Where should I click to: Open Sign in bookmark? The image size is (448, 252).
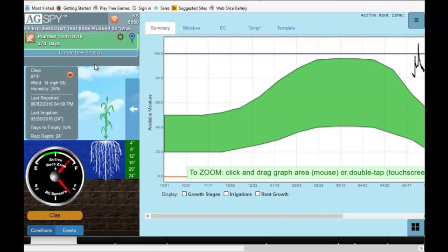click(x=142, y=8)
